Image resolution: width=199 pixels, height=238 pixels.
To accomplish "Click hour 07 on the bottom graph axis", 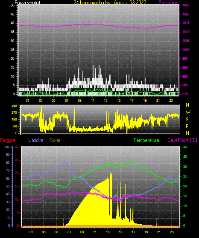I will 69,232.
